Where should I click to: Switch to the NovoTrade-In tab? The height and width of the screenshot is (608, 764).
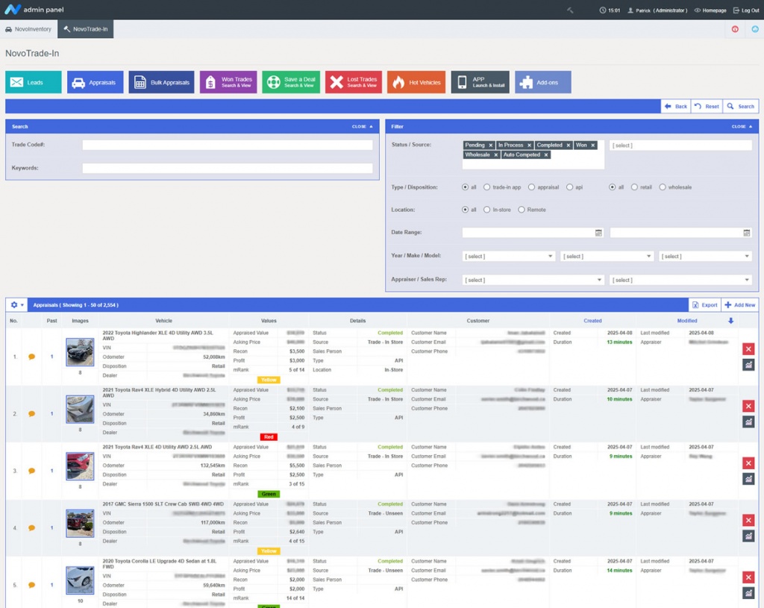point(86,29)
